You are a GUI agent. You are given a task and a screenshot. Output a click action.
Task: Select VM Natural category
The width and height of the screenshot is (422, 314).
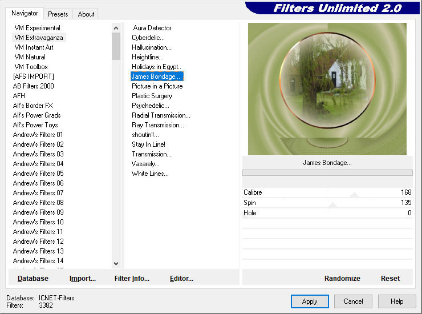30,57
